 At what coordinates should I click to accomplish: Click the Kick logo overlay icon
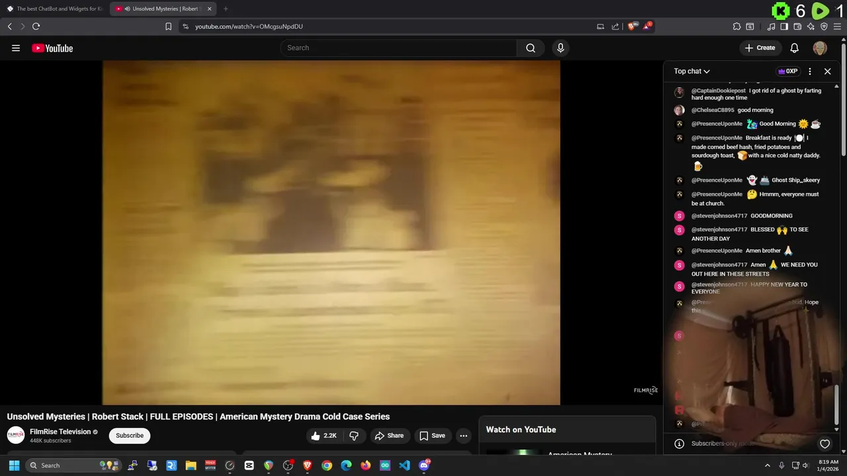pyautogui.click(x=781, y=11)
